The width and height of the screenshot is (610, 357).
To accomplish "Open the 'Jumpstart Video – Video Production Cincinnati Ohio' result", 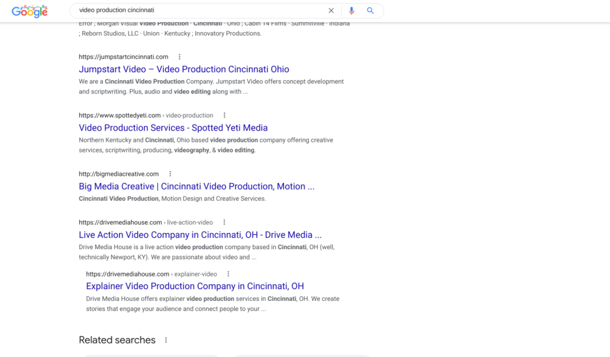I will (183, 69).
